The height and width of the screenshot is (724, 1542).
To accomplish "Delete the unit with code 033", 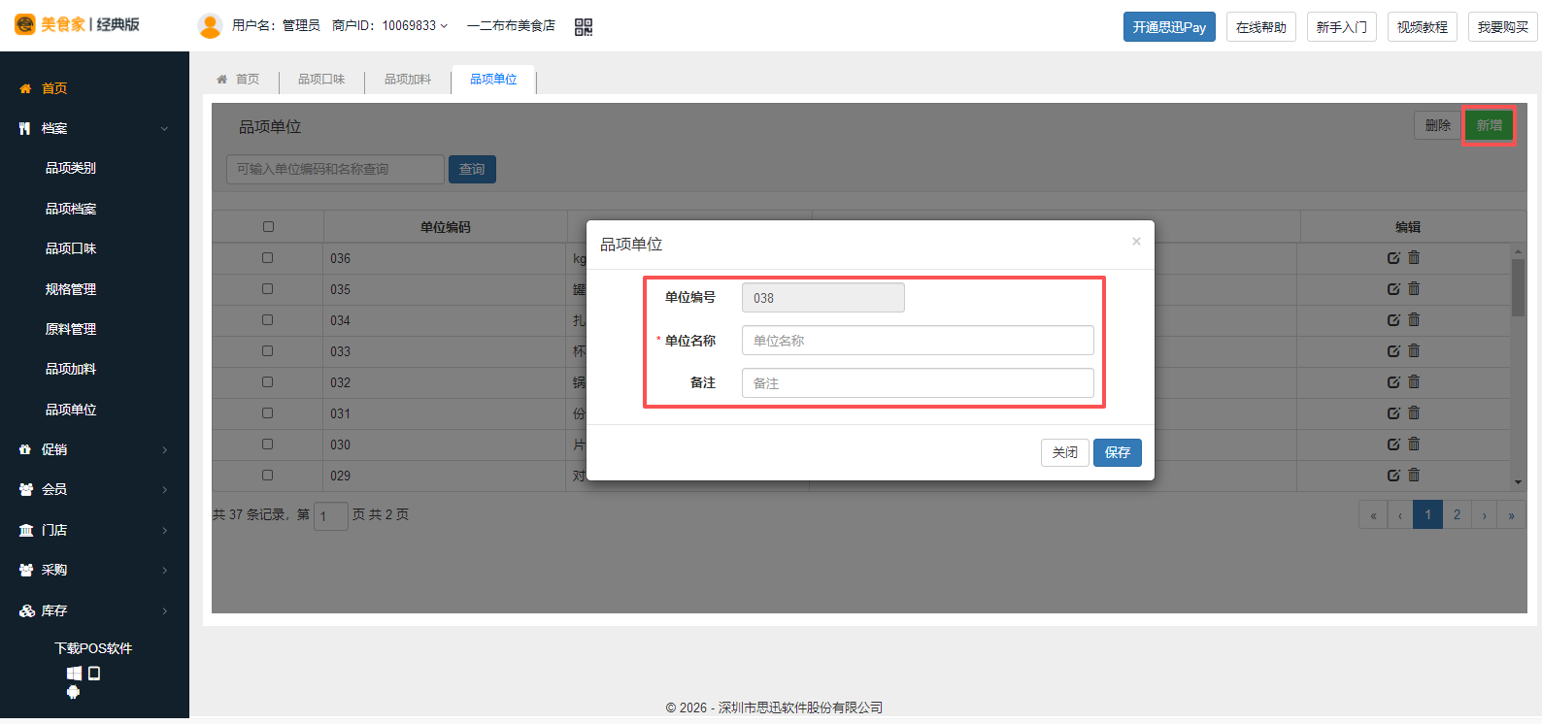I will [x=1414, y=350].
